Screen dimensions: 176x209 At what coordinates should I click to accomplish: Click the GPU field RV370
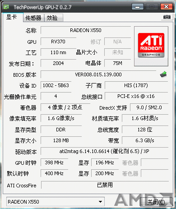[x=58, y=42]
